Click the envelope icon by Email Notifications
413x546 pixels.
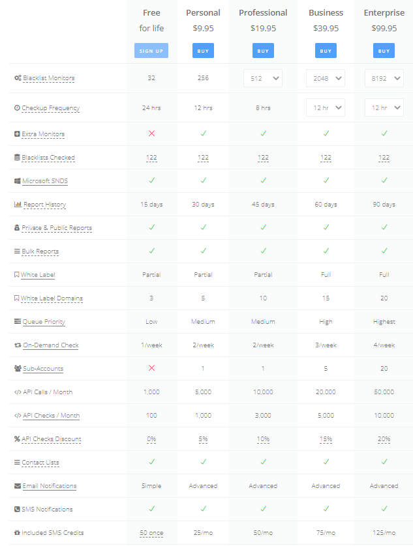point(18,486)
